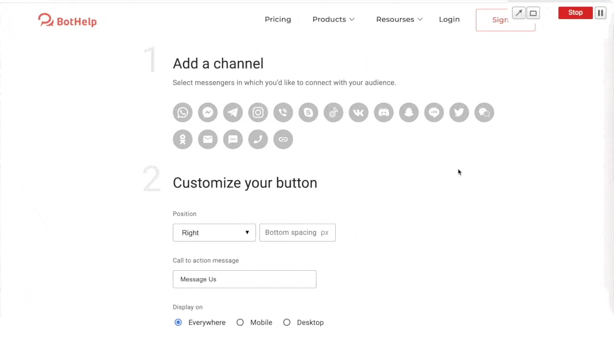Choose the Instagram channel icon
This screenshot has height=345, width=614.
point(258,113)
